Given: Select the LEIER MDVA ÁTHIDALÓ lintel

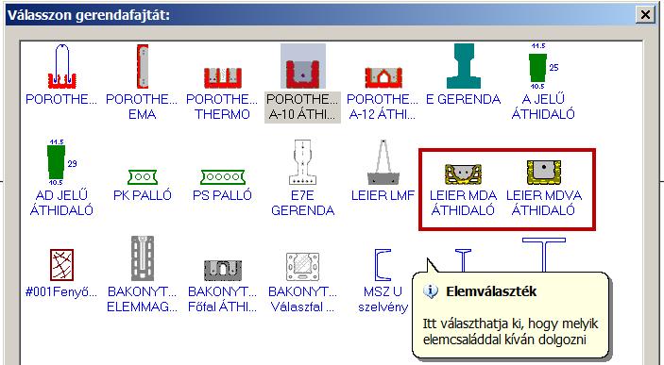Looking at the screenshot, I should (x=544, y=189).
